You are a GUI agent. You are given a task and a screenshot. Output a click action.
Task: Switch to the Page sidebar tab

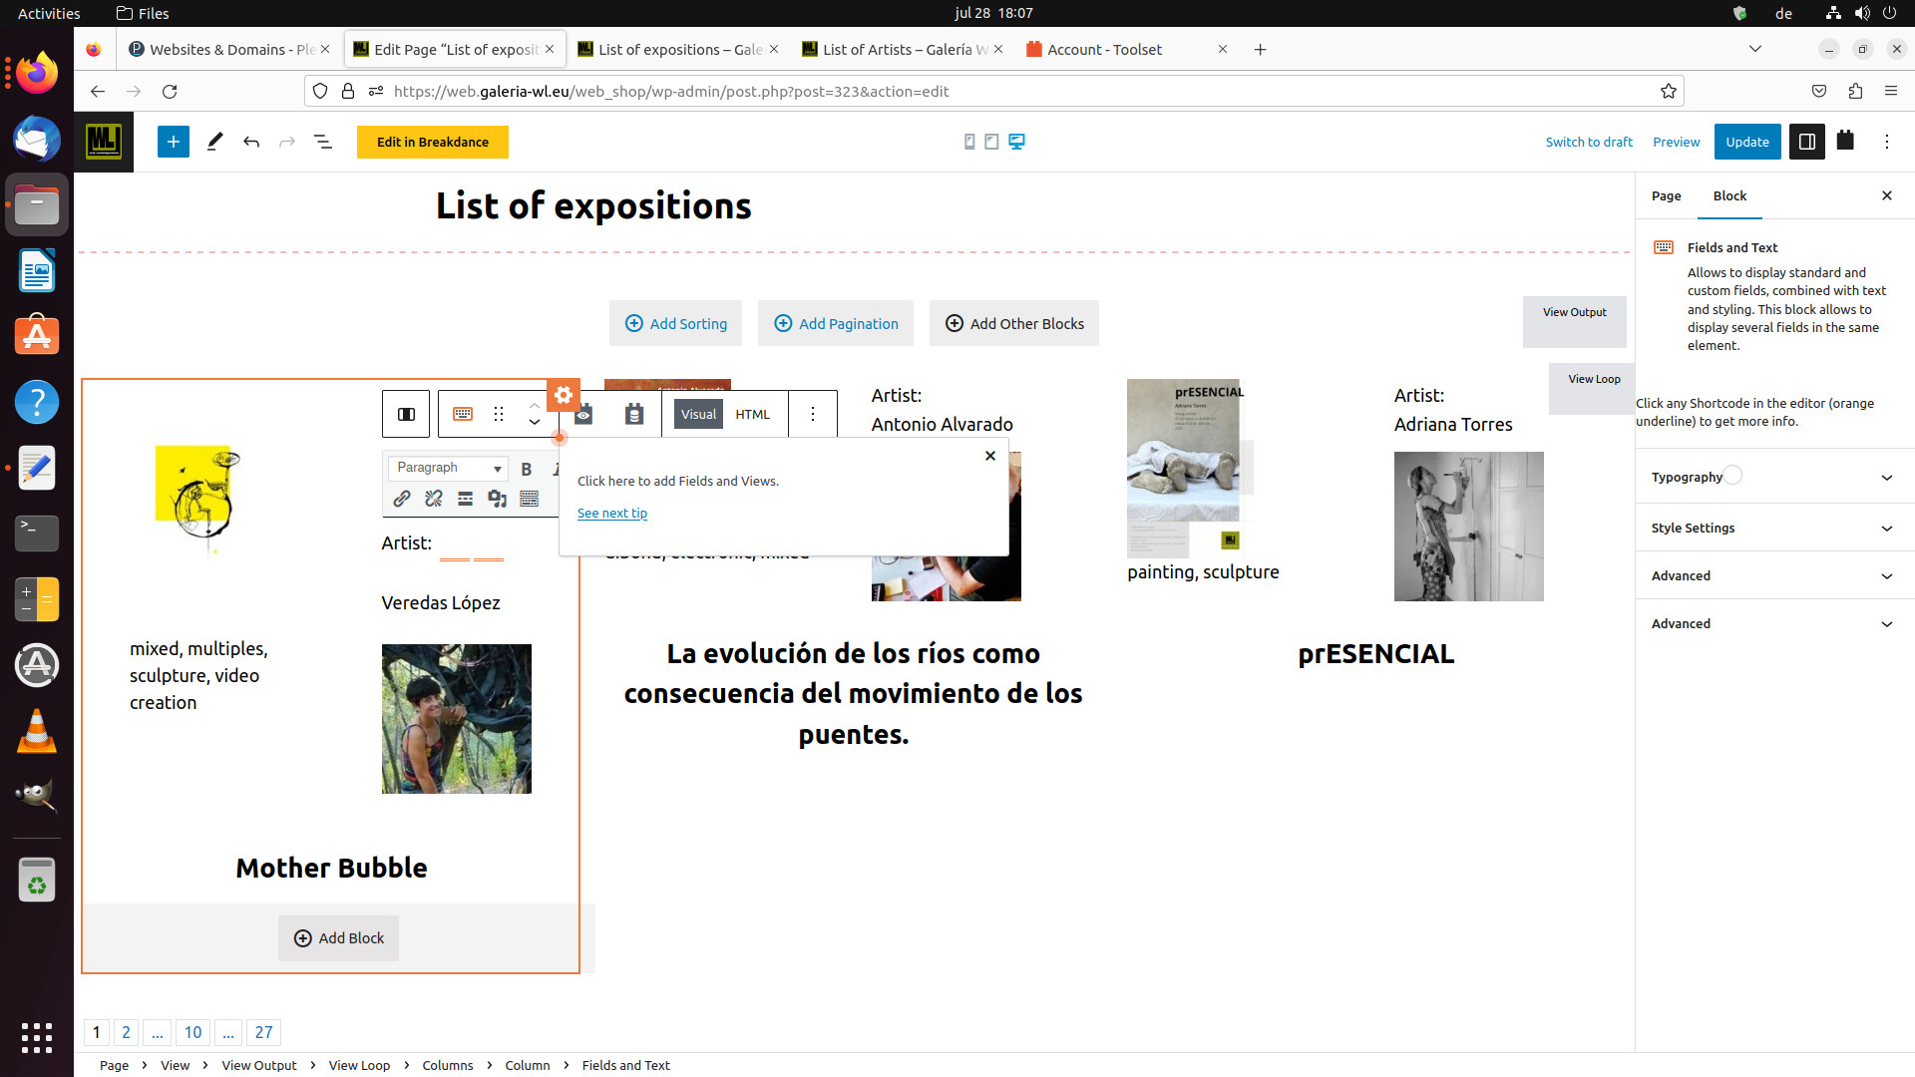1666,195
